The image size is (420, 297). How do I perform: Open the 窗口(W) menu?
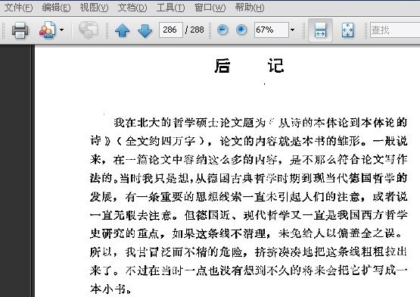[210, 8]
